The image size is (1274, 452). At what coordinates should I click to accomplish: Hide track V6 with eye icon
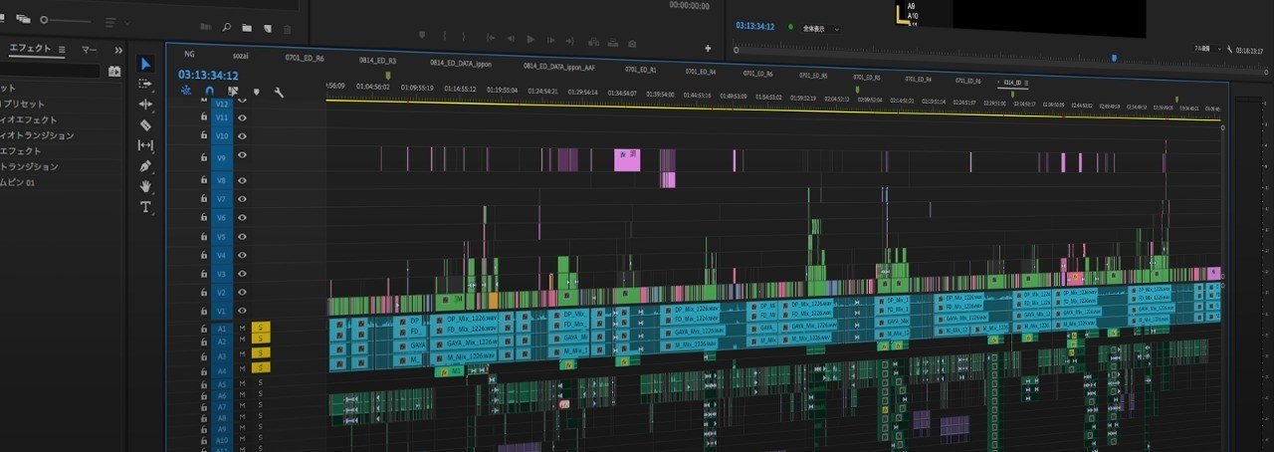click(242, 217)
